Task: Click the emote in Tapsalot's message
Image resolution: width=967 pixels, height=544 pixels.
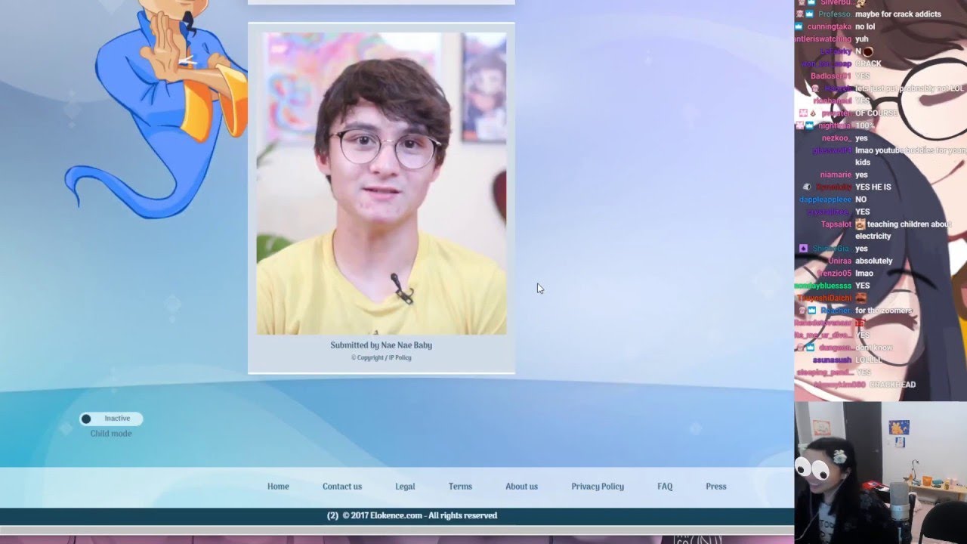Action: coord(860,224)
